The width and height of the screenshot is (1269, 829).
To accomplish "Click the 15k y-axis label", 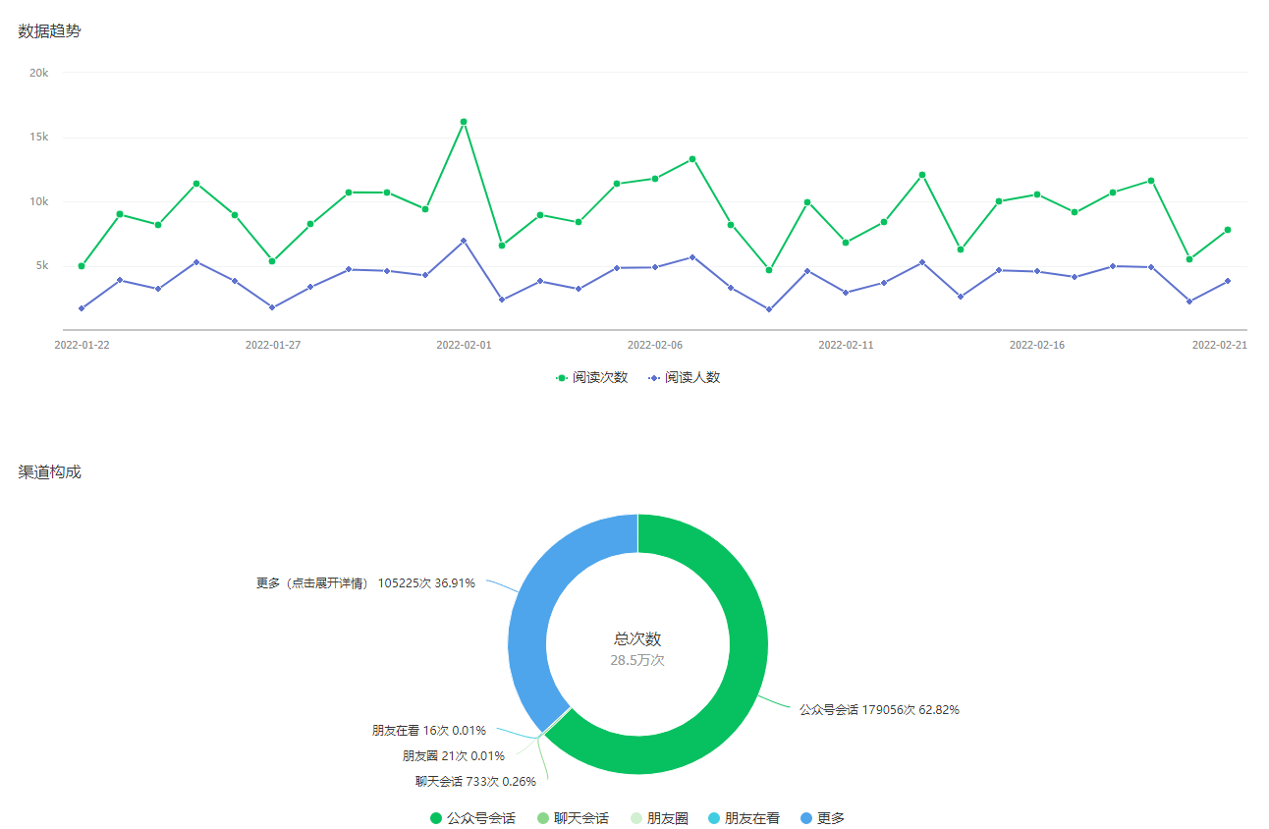I will pos(39,138).
